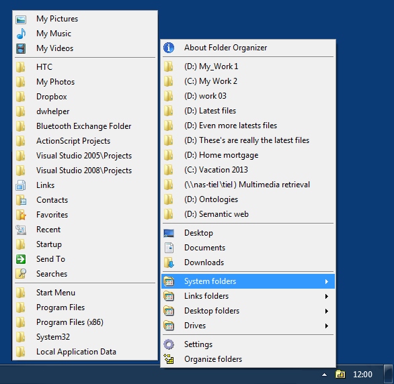Click the Favorites star folder icon

(21, 215)
